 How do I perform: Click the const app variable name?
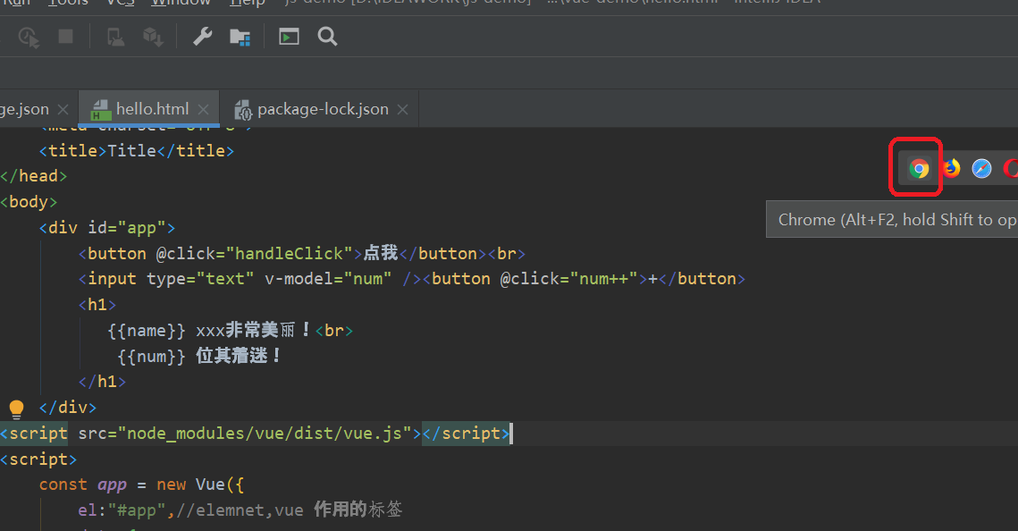pyautogui.click(x=112, y=485)
